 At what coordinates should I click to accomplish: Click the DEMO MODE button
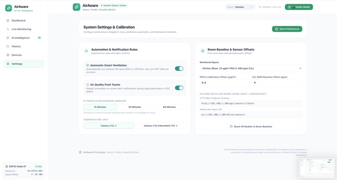tap(299, 7)
